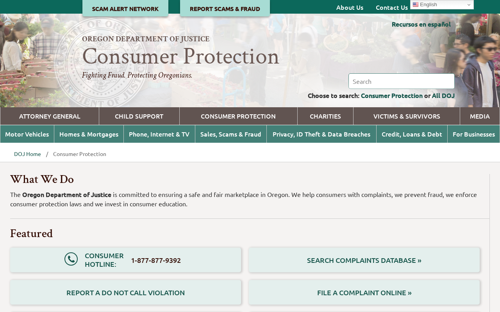Open the Contact Us link

pos(392,7)
